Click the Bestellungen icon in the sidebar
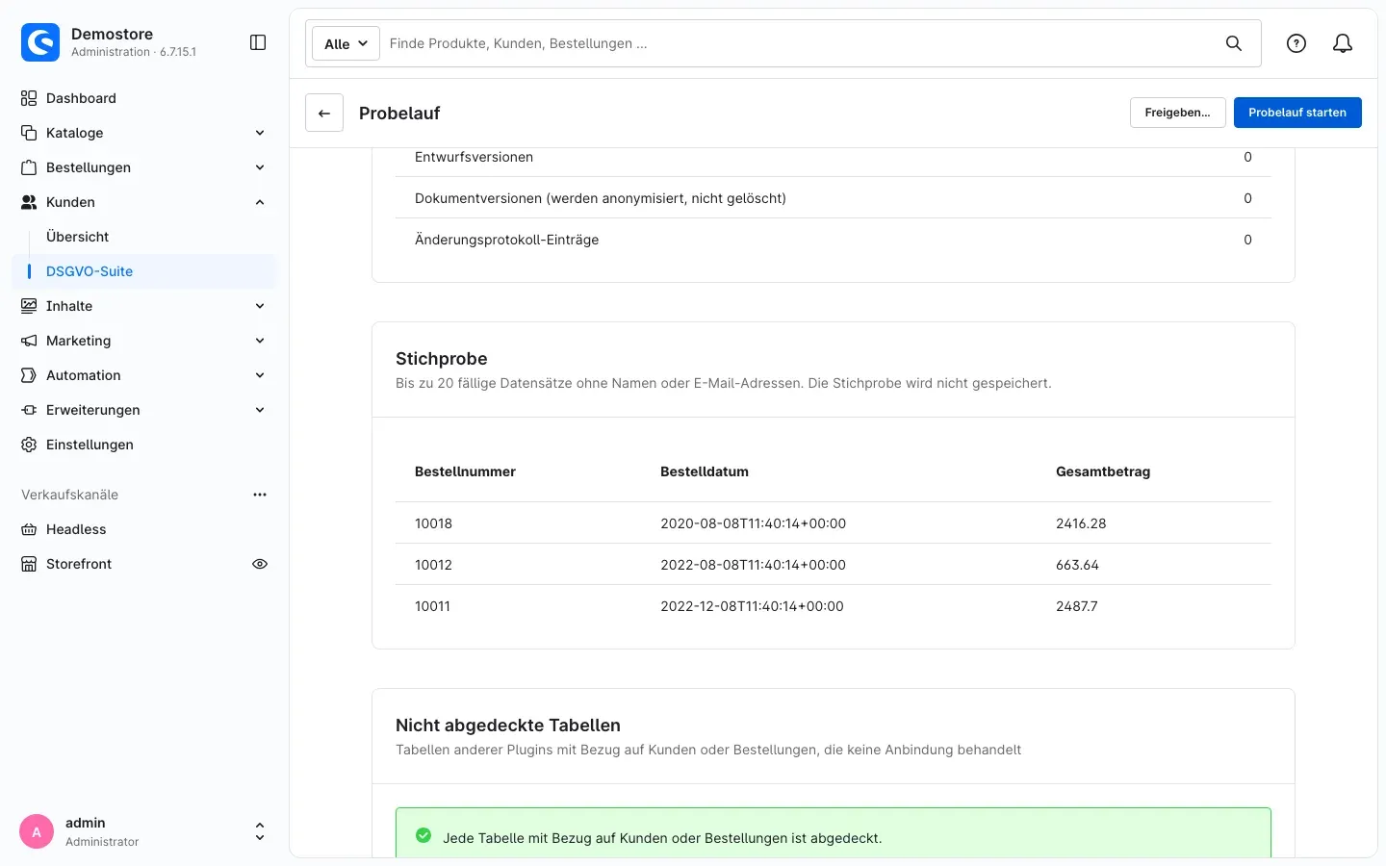 click(29, 167)
